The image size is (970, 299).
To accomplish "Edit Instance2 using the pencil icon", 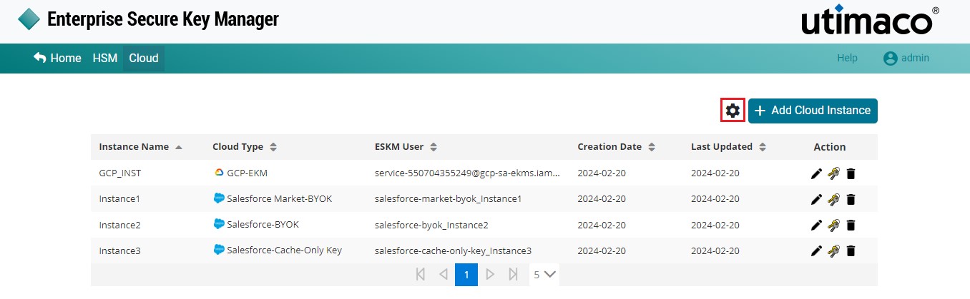I will point(816,225).
